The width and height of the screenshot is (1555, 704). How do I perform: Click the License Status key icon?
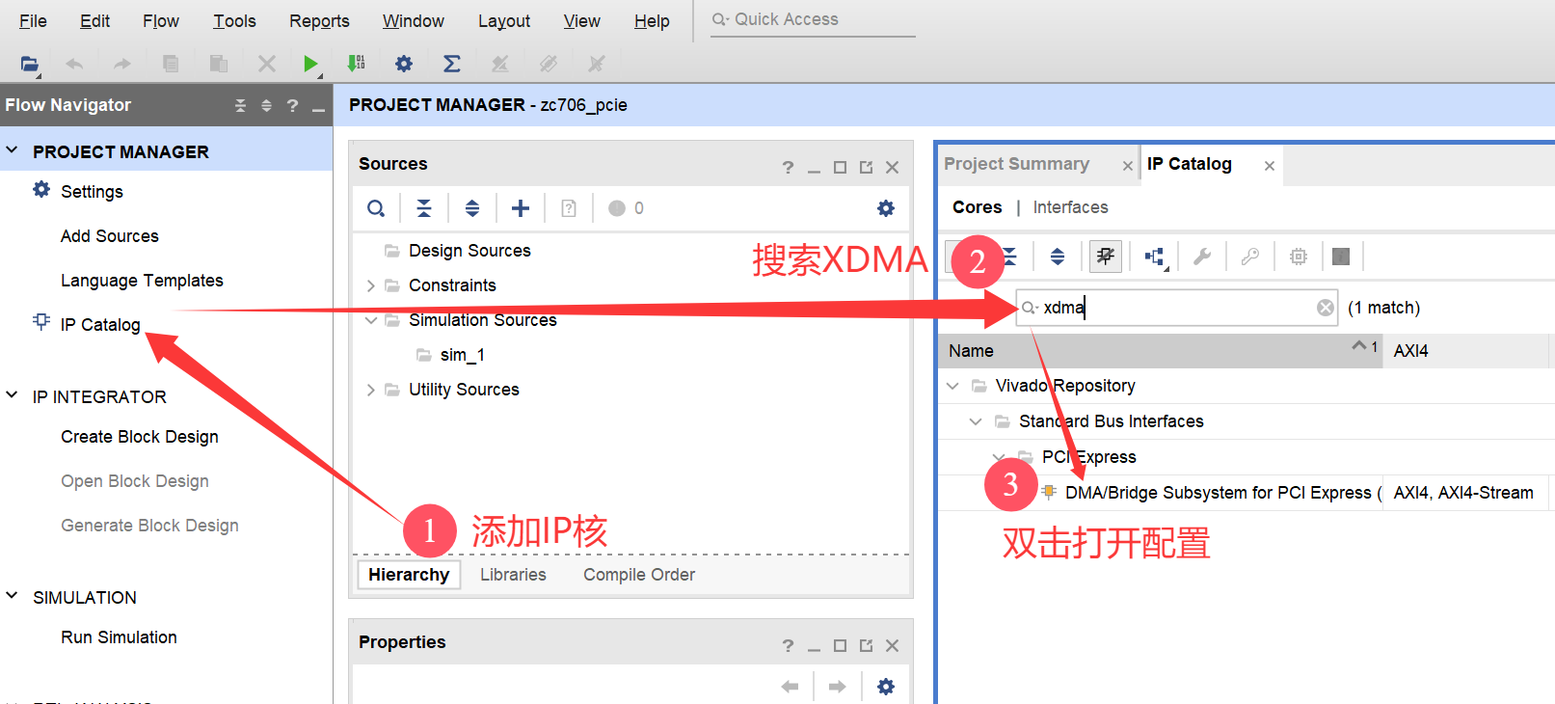point(1250,257)
